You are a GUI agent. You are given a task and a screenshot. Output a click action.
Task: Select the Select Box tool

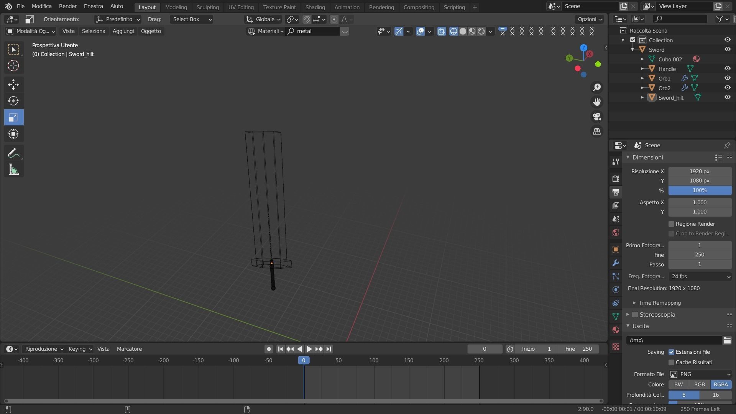tap(13, 49)
